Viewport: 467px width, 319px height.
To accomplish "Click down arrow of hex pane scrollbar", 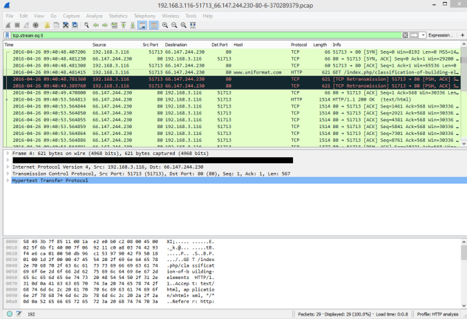I will pyautogui.click(x=464, y=306).
